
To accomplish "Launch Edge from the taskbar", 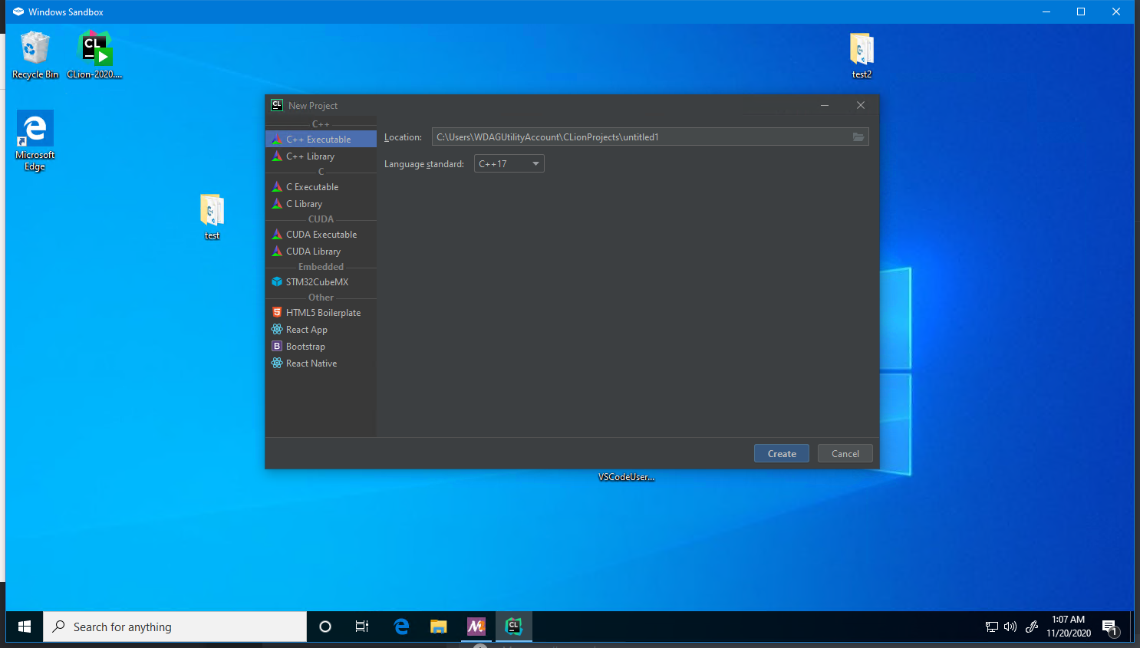I will (401, 627).
